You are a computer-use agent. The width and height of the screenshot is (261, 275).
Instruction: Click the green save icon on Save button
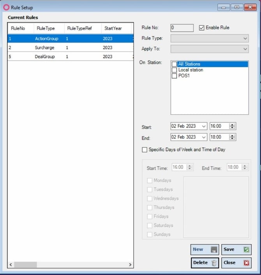246,249
